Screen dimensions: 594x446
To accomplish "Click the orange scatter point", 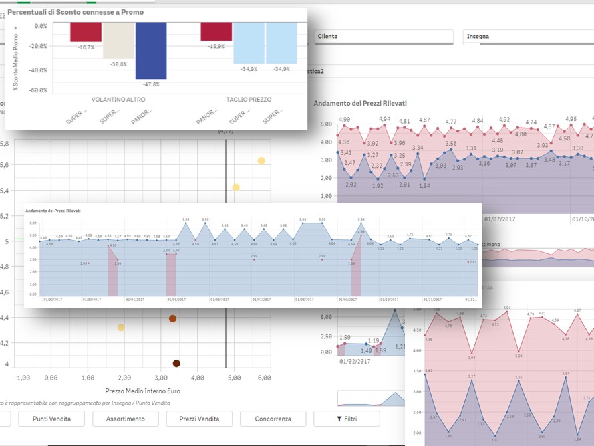I will [172, 318].
